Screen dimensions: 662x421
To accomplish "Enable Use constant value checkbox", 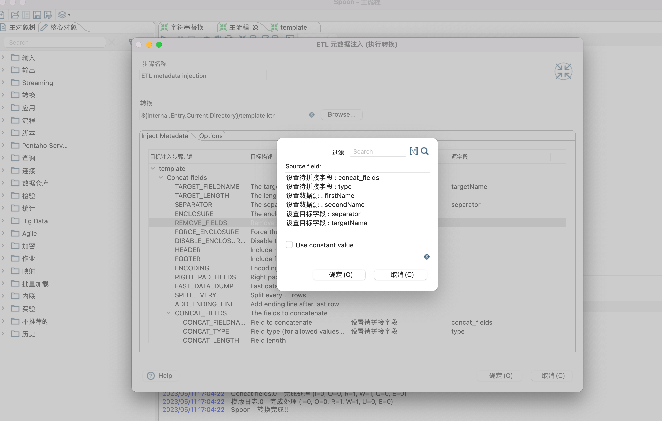I will point(289,245).
